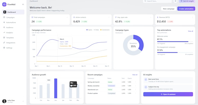198x105 pixels.
Task: Collapse the sidebar with the toggle icon
Action: tap(23, 4)
